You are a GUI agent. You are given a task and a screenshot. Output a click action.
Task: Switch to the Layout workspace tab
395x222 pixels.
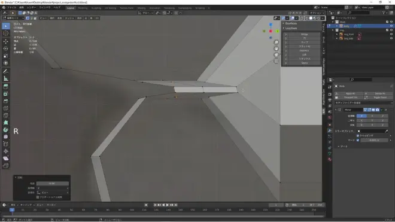coord(70,8)
